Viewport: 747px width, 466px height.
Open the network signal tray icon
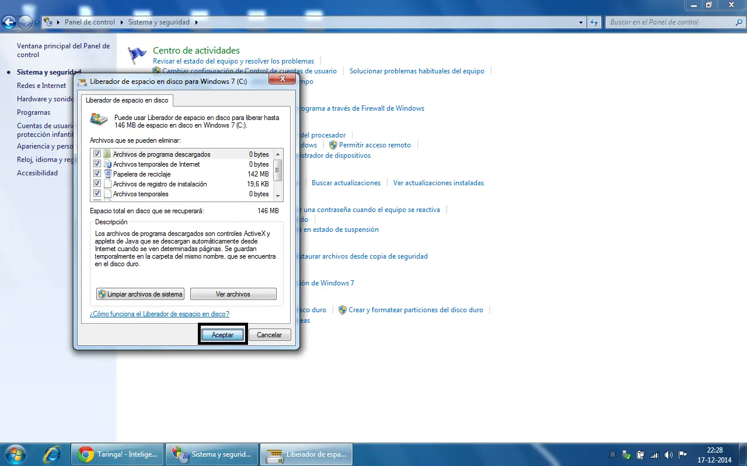coord(654,454)
